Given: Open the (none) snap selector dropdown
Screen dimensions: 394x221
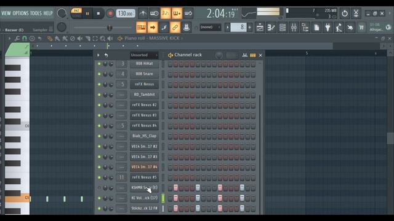Looking at the screenshot, I should [211, 27].
